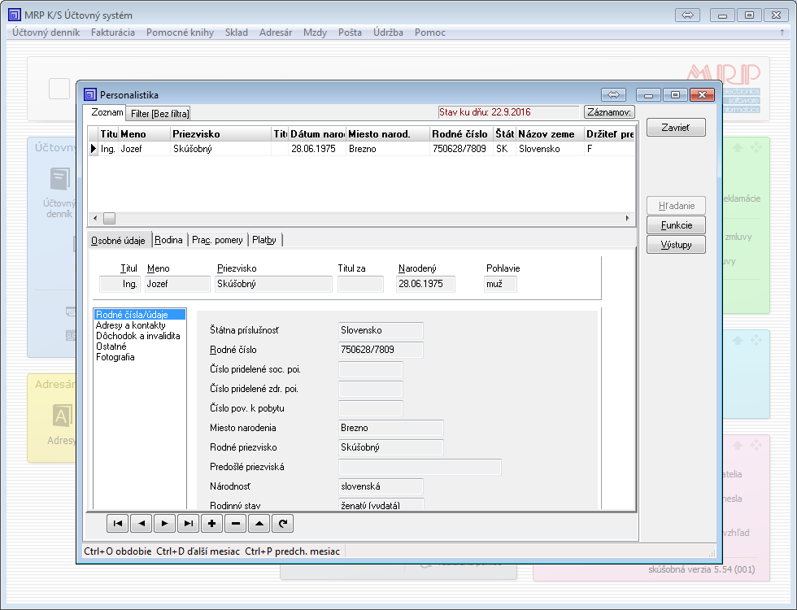Add a new record with plus button
The image size is (797, 610).
(212, 524)
